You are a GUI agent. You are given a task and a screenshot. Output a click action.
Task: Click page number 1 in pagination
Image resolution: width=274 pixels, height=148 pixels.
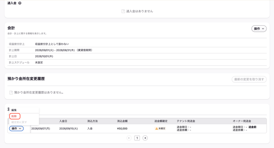pyautogui.click(x=137, y=138)
